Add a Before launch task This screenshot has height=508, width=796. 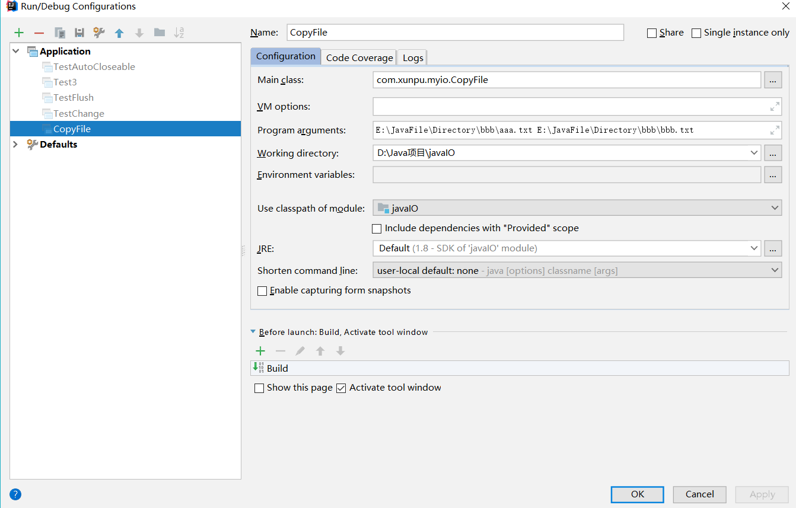[x=260, y=351]
